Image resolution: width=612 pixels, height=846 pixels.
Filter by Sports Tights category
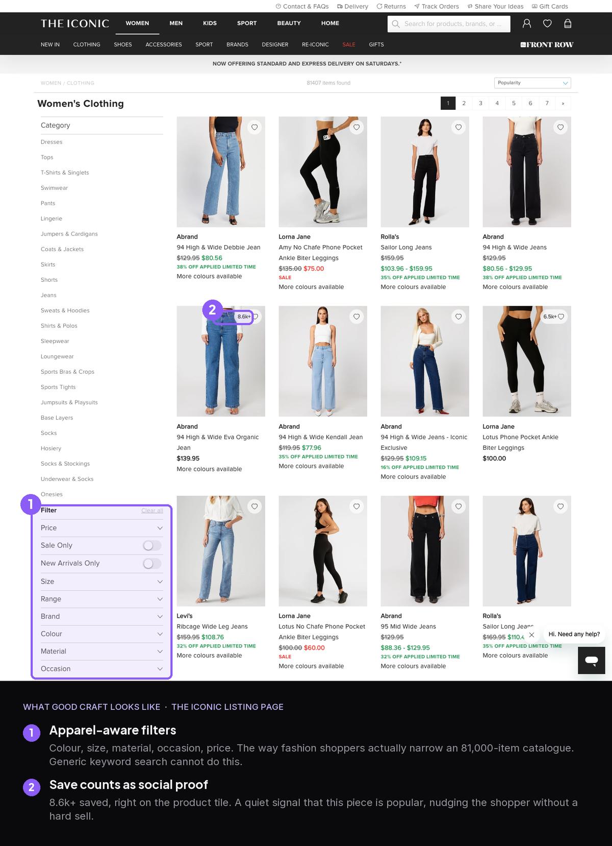(58, 387)
